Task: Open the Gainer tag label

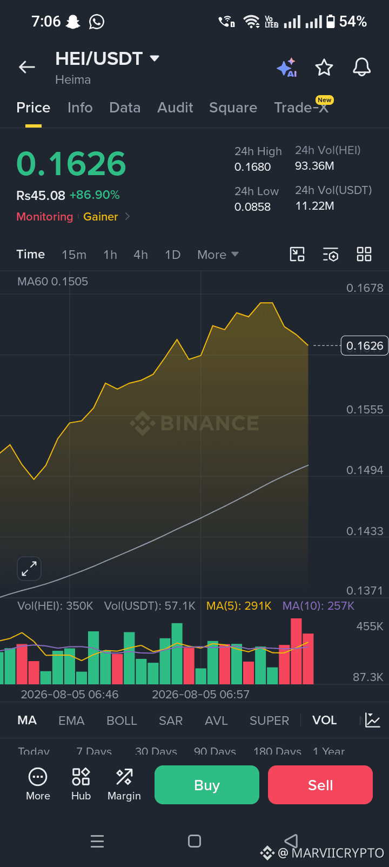Action: click(100, 216)
